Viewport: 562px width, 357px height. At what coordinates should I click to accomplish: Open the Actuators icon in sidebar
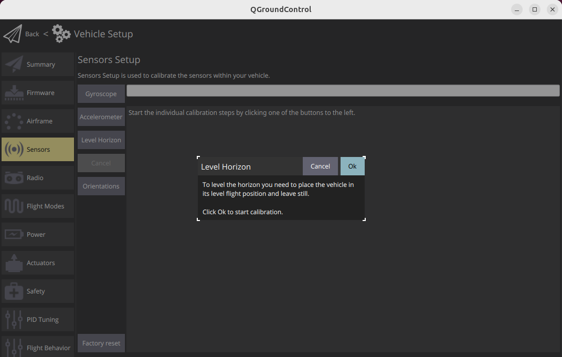tap(14, 262)
